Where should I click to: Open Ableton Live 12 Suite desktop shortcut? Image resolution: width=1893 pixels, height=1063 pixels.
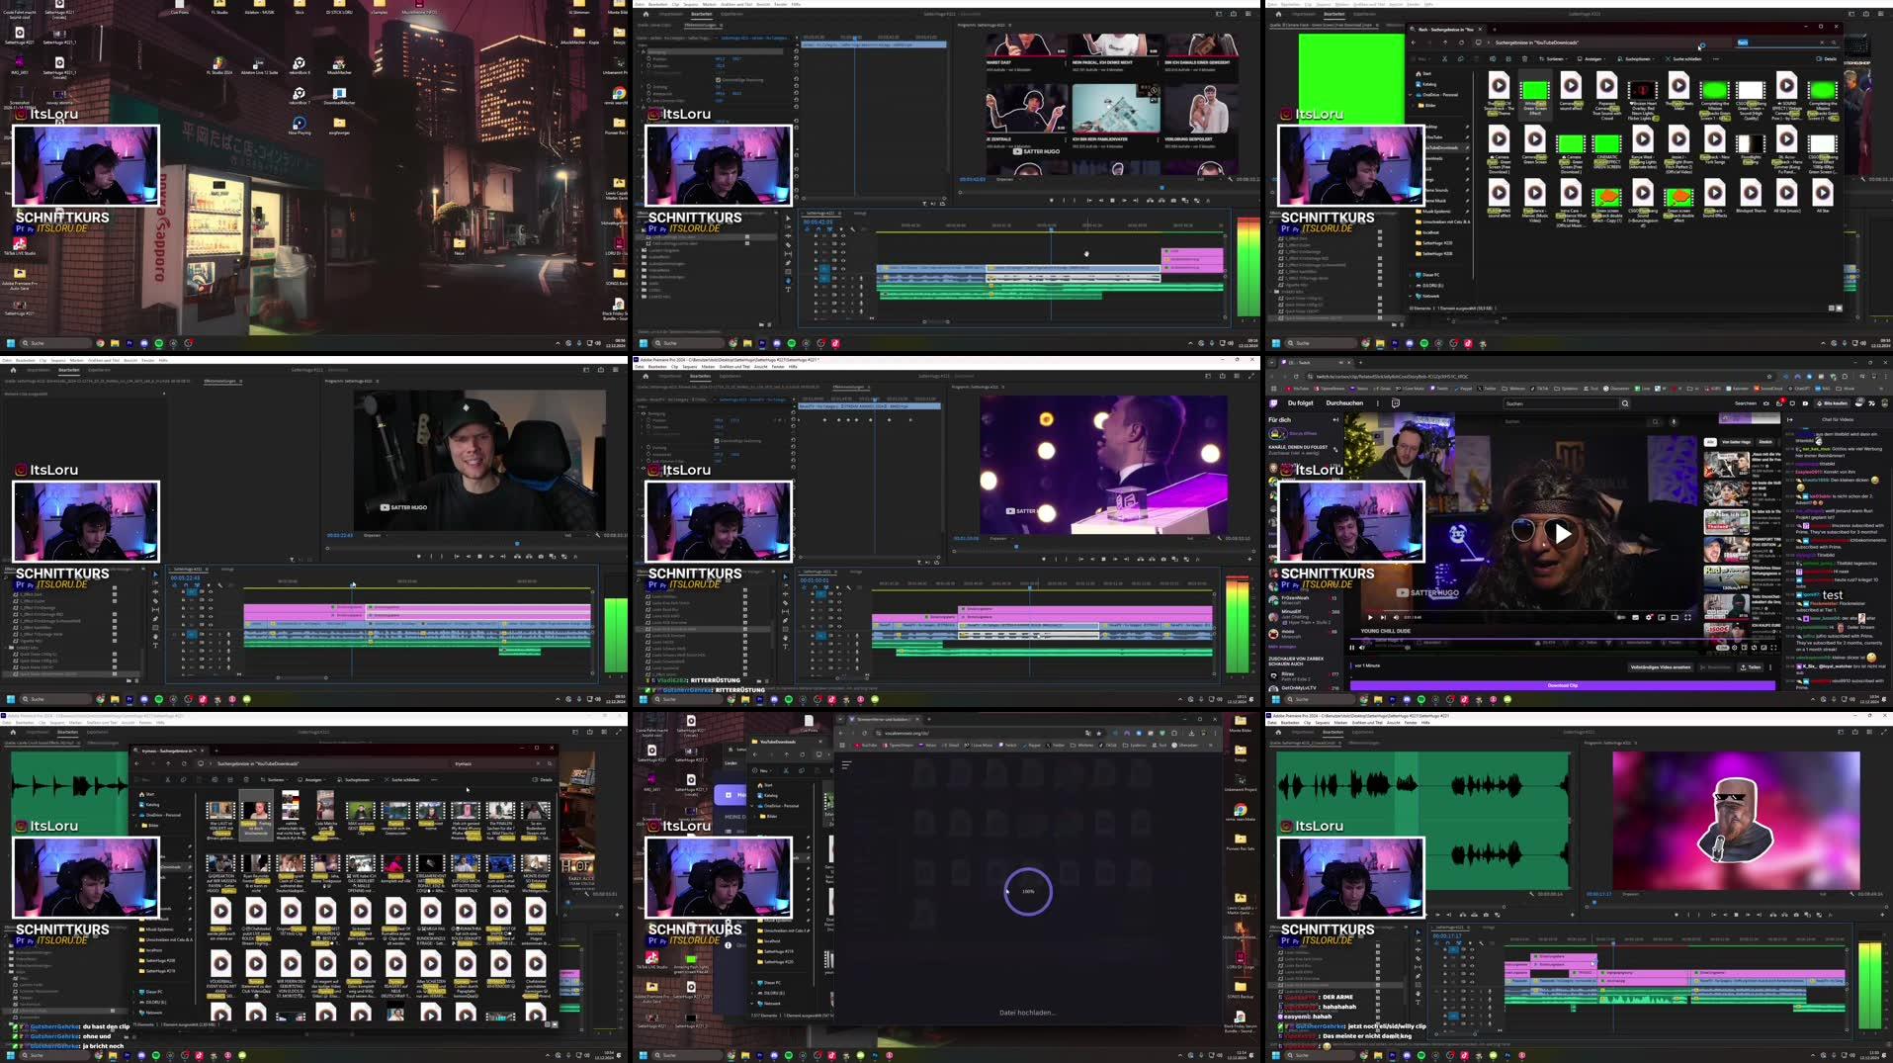[x=260, y=65]
